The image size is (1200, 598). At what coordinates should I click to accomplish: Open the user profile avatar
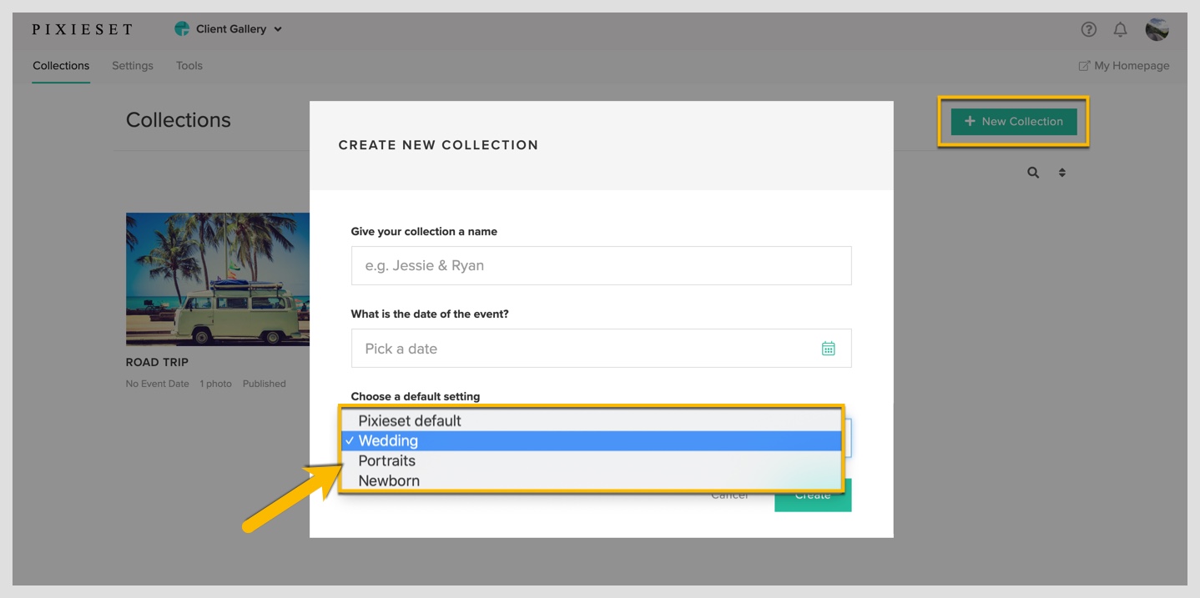[1157, 29]
